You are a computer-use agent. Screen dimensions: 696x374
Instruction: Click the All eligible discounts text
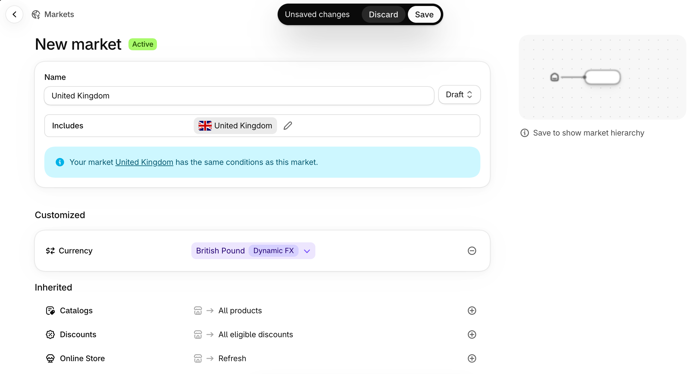pyautogui.click(x=256, y=335)
